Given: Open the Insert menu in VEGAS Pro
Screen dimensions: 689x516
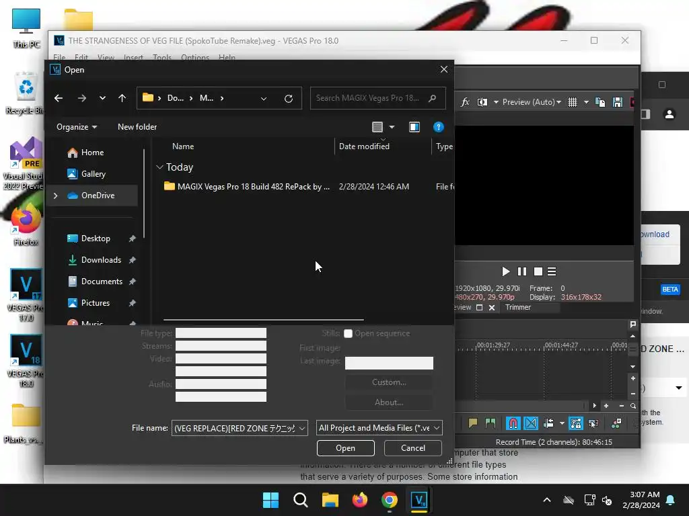Looking at the screenshot, I should 133,58.
